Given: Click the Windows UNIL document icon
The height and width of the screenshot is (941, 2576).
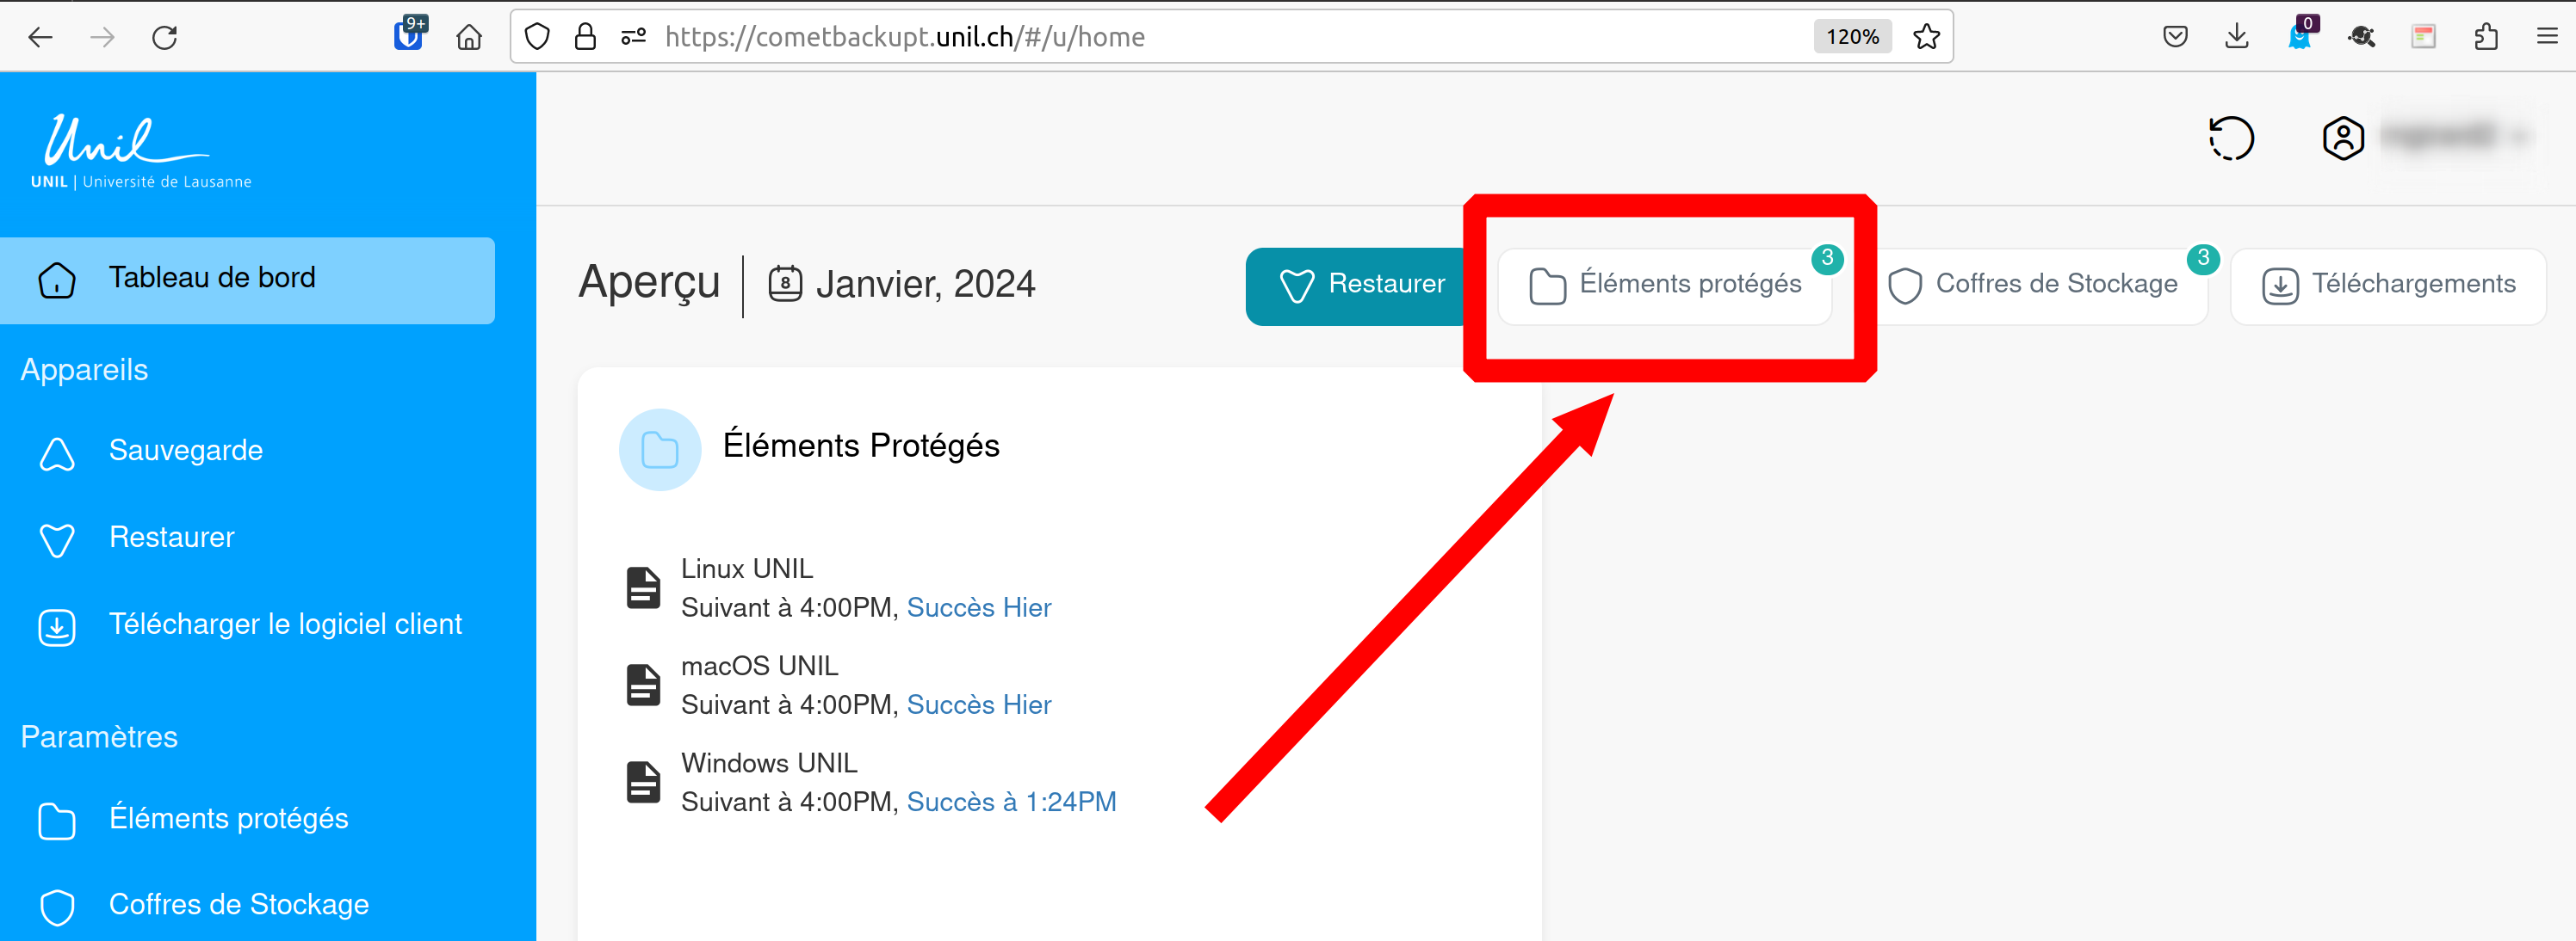Looking at the screenshot, I should (x=643, y=782).
